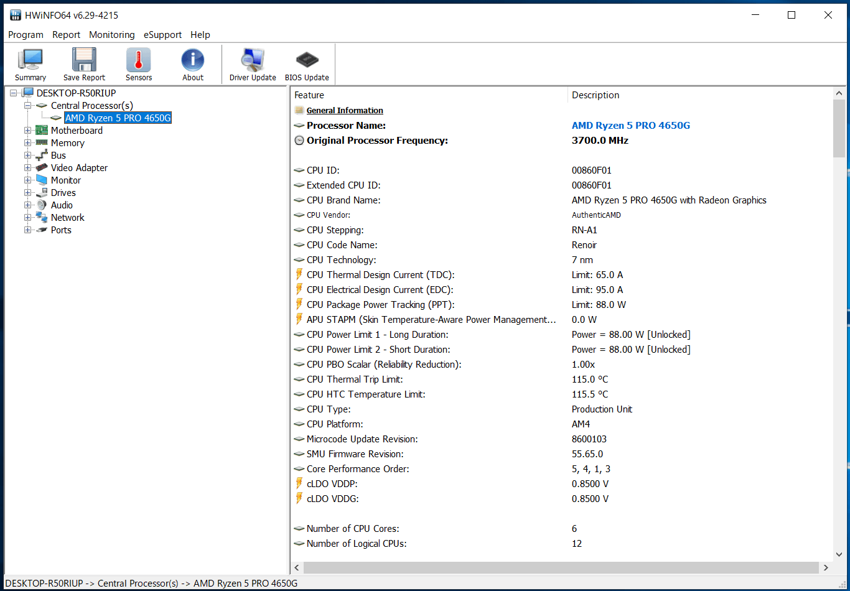Click the Drives tree icon
Viewport: 850px width, 591px height.
[42, 193]
